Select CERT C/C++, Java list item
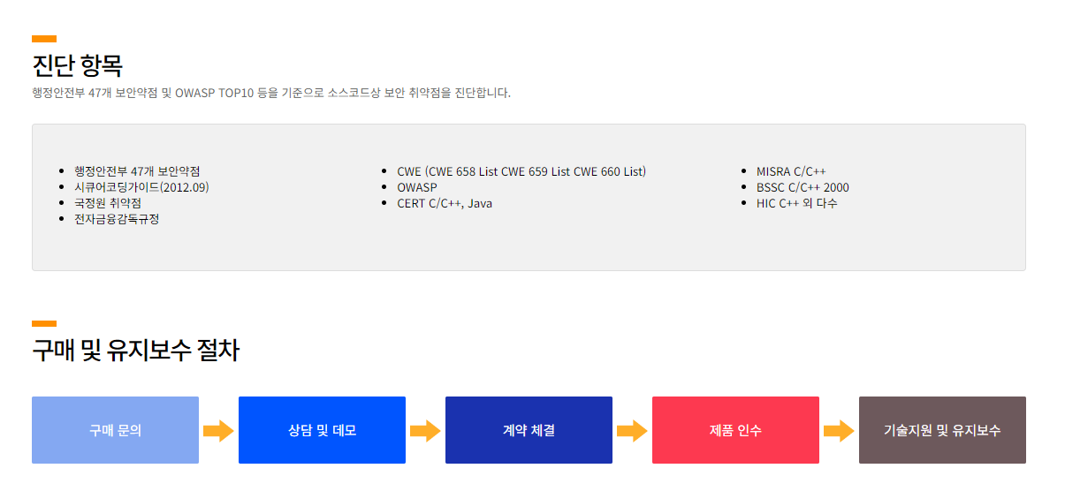The height and width of the screenshot is (491, 1065). [x=445, y=203]
